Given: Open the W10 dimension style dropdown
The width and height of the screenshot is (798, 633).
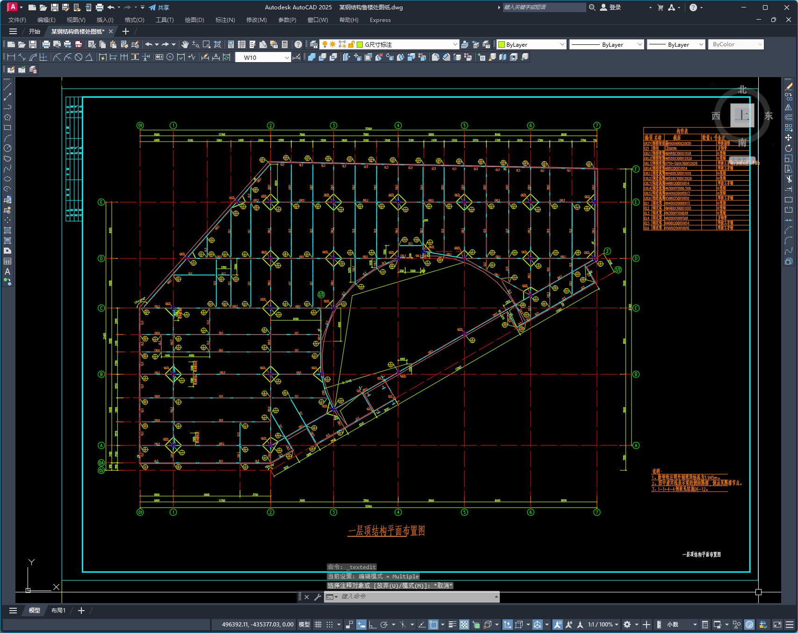Looking at the screenshot, I should [x=263, y=57].
